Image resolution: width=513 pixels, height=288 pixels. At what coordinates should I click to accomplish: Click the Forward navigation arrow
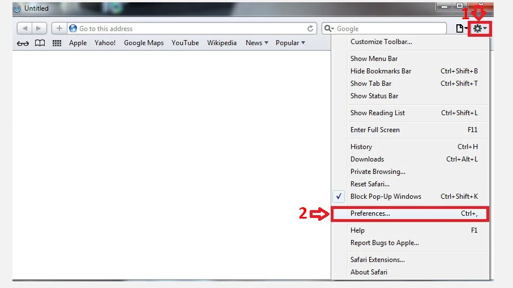[x=39, y=28]
